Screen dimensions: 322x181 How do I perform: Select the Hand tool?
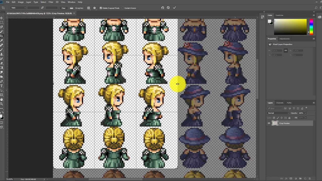tap(2, 100)
